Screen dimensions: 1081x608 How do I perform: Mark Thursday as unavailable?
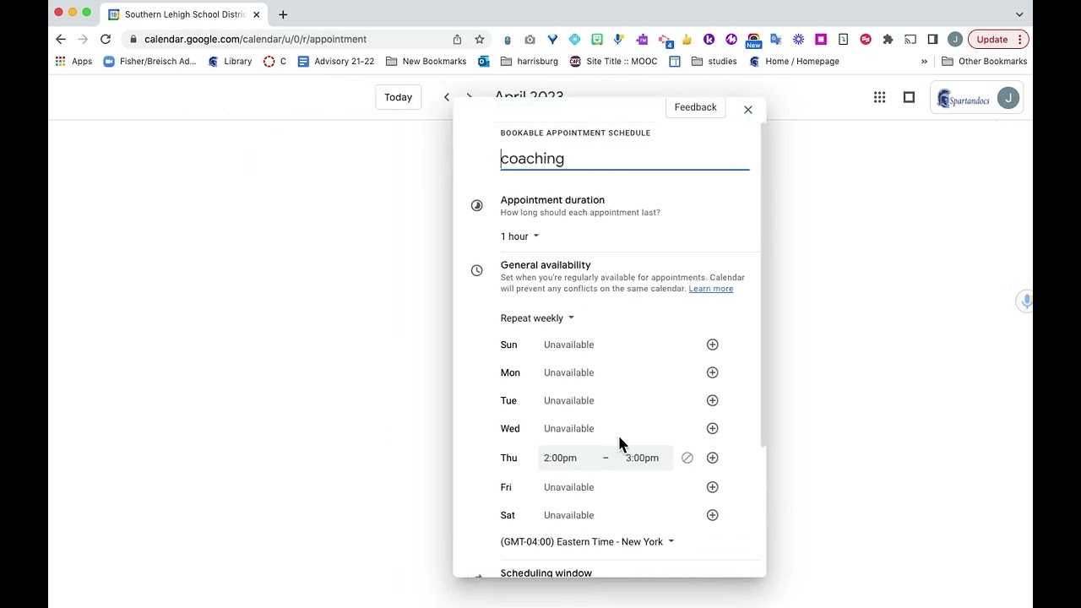[687, 458]
